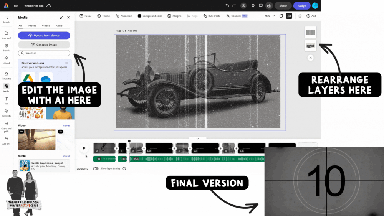Click the Google Drive add-on icon
This screenshot has height=216, width=384.
[x=28, y=78]
